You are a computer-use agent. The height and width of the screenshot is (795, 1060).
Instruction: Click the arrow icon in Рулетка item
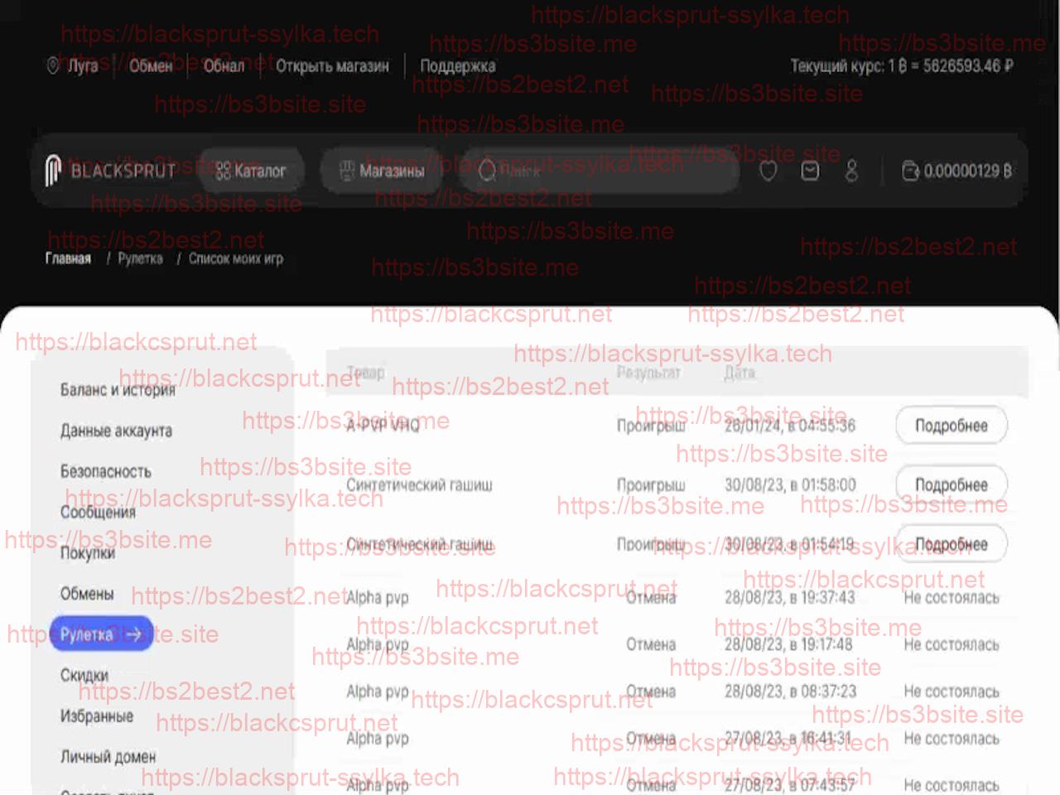tap(133, 634)
